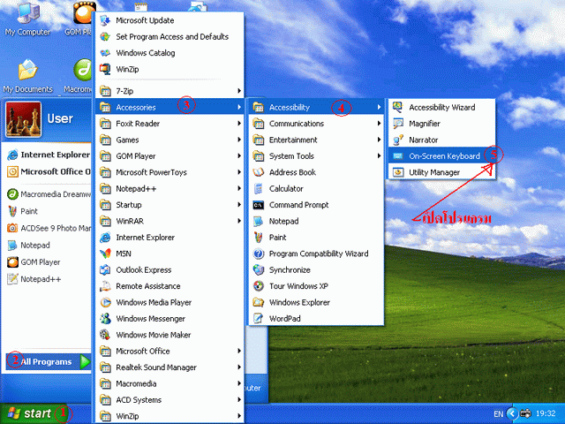Image resolution: width=565 pixels, height=424 pixels.
Task: Expand Entertainment submenu arrow
Action: [x=379, y=140]
